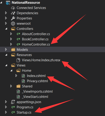Screen dimensions: 105x116
Task: Expand the Startup.cs node
Action: (6, 112)
